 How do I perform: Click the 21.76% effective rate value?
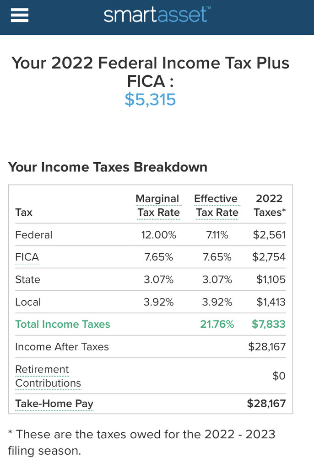(x=217, y=324)
